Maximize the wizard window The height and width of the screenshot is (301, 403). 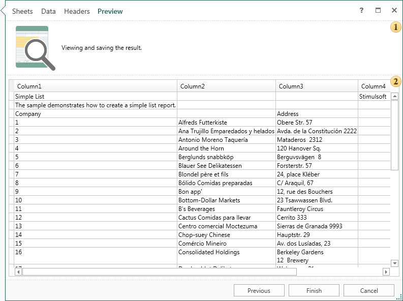pos(378,10)
